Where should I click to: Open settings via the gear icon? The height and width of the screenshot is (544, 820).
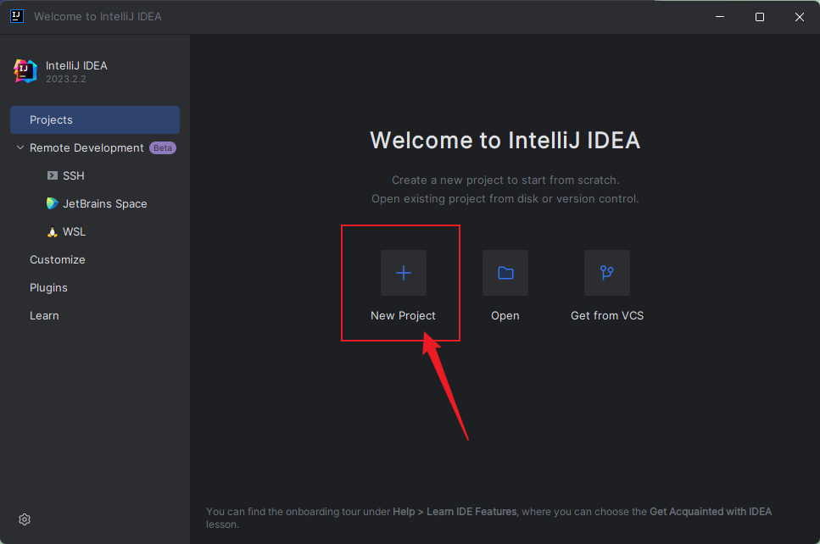[x=25, y=519]
